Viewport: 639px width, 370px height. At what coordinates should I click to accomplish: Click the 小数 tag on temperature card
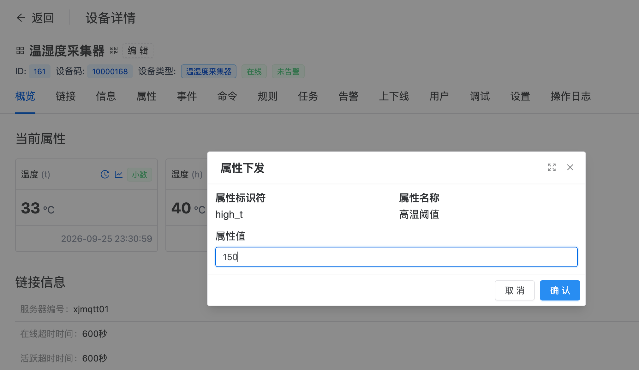click(x=140, y=175)
